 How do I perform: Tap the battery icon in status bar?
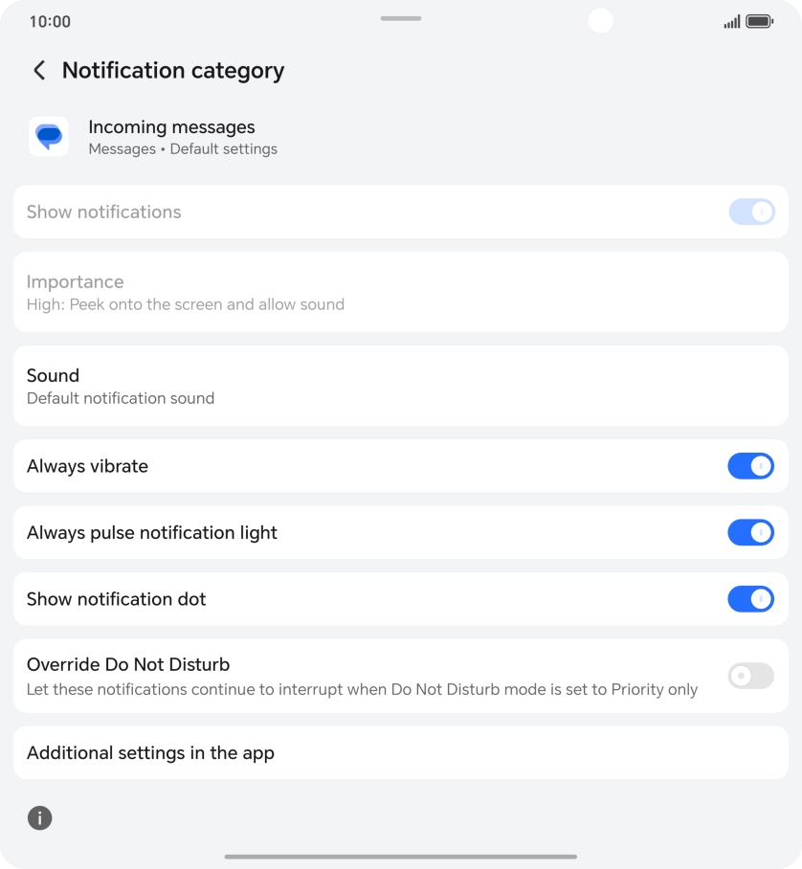(759, 21)
